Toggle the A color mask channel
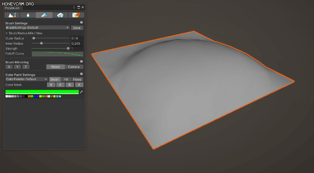The height and width of the screenshot is (173, 314). pos(79,85)
